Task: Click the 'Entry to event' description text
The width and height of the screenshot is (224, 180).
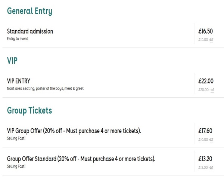Action: (x=18, y=39)
